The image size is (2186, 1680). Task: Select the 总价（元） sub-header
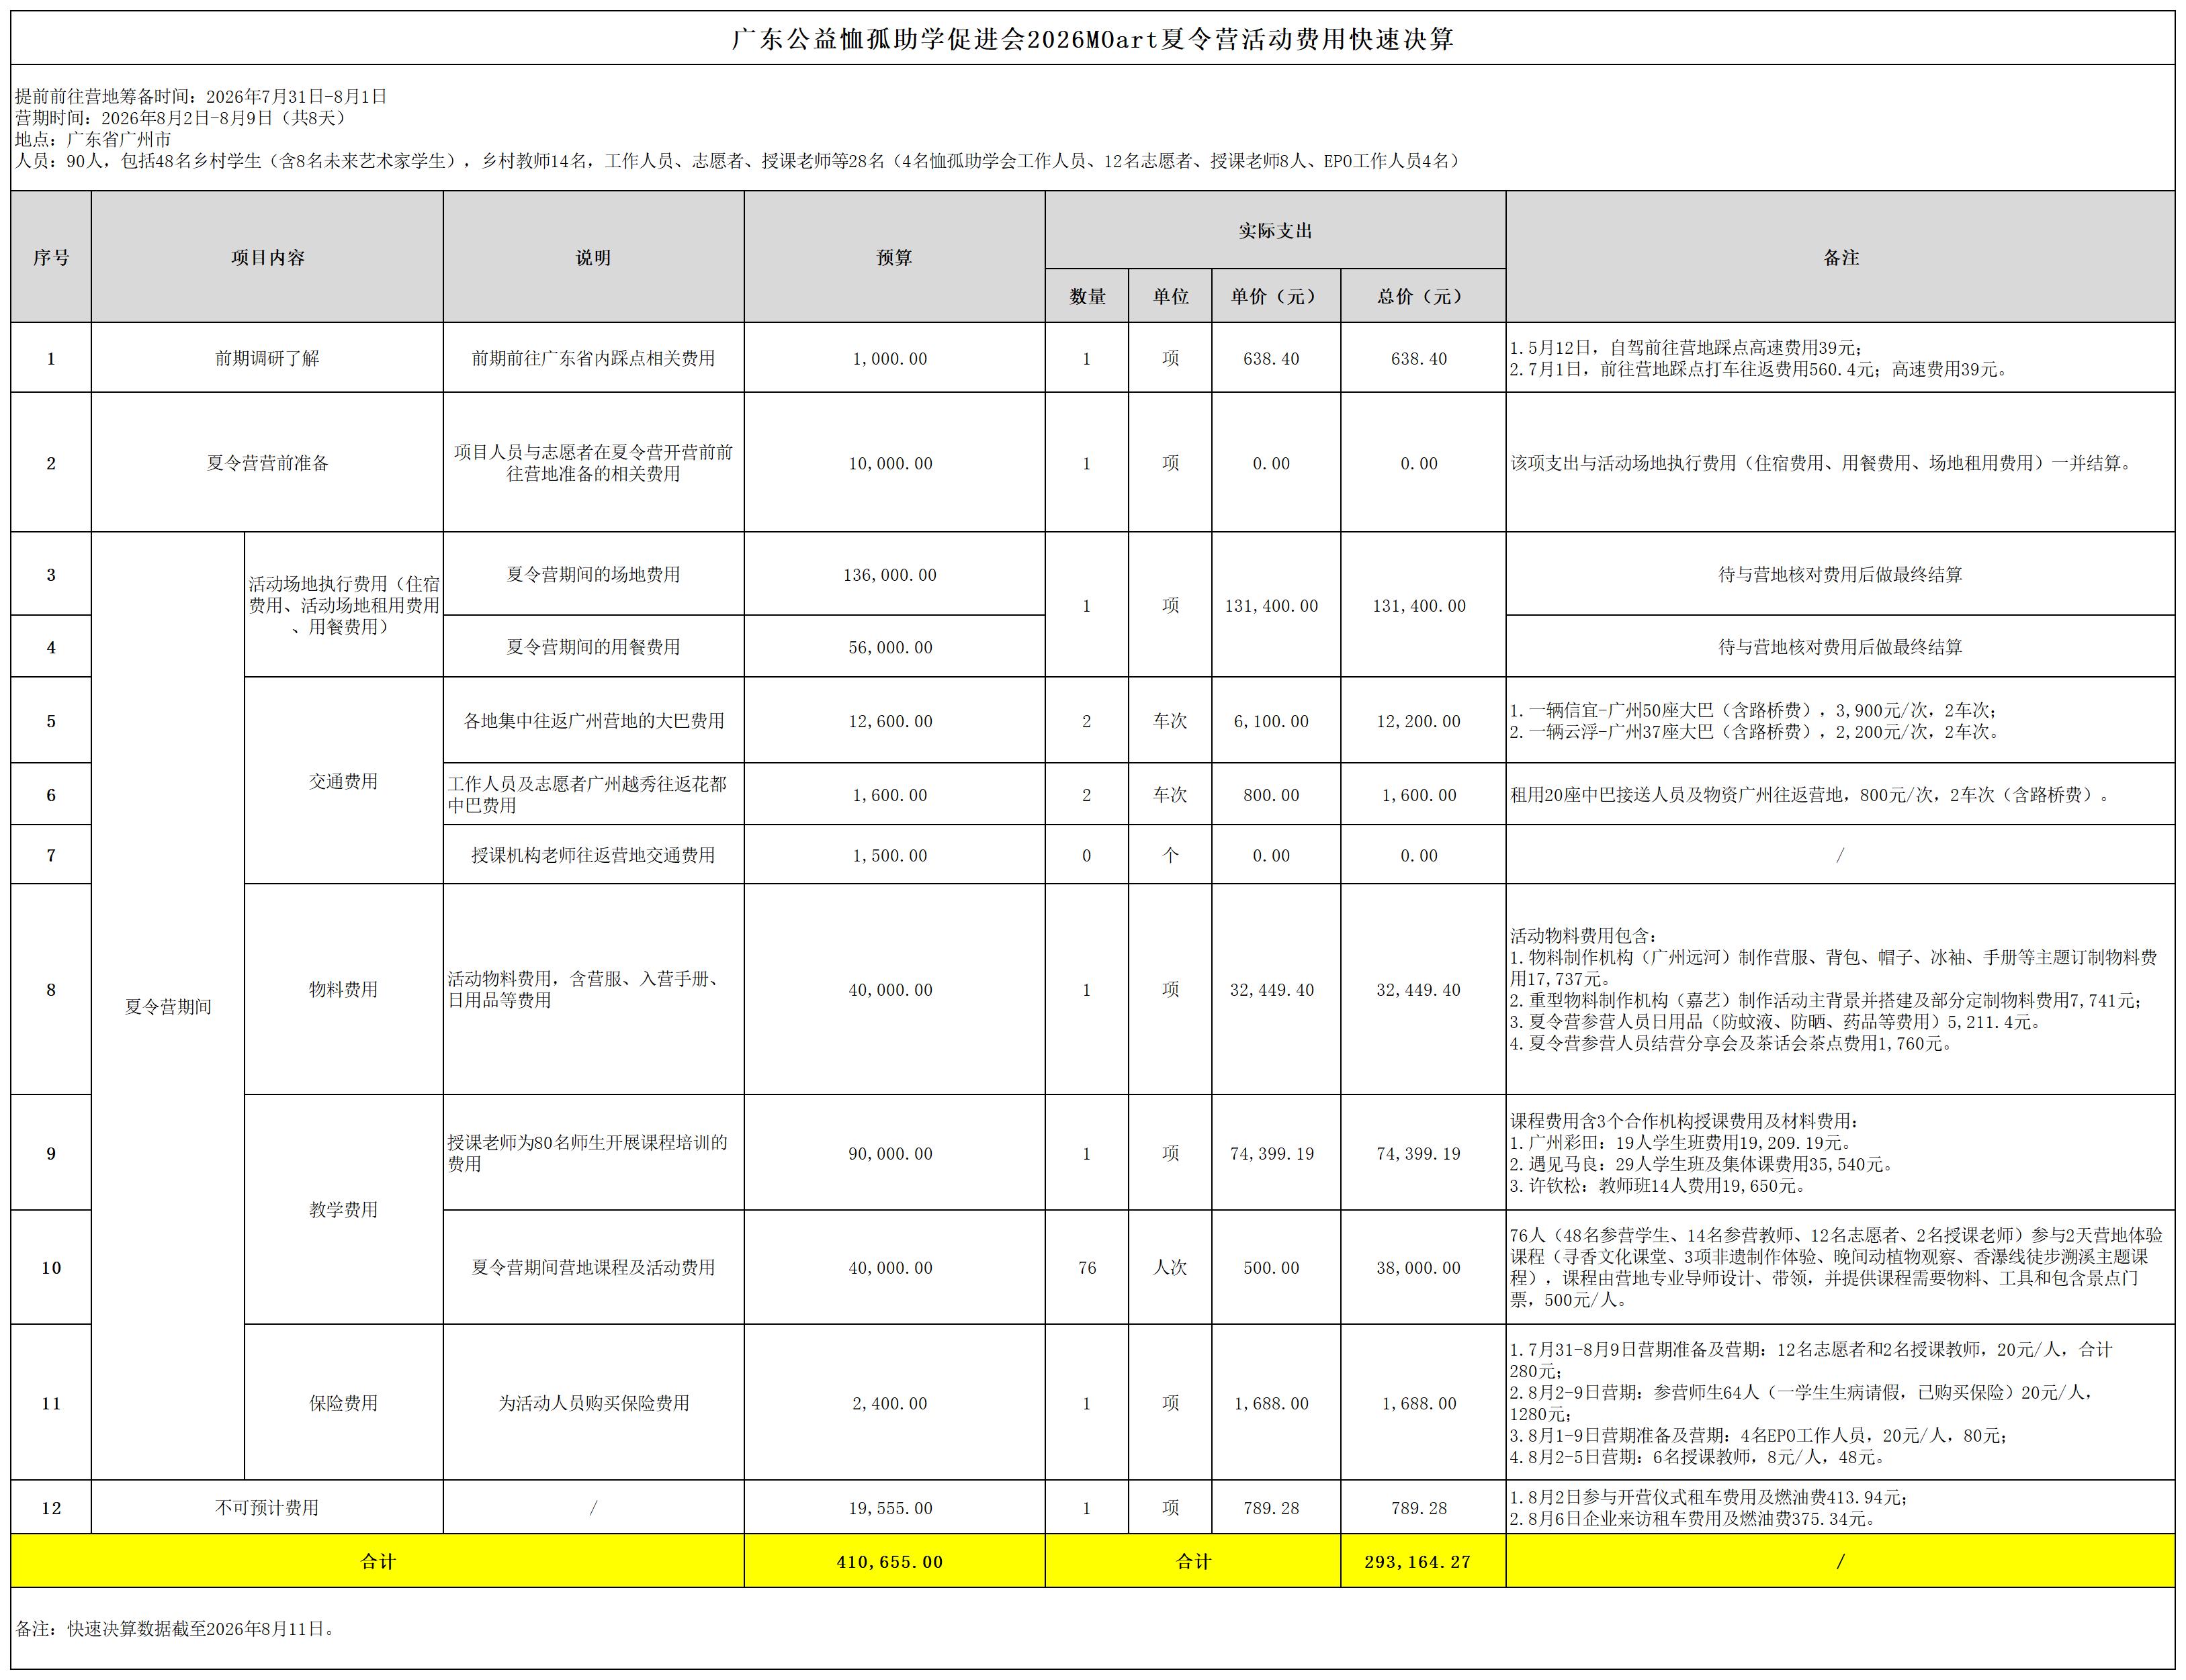tap(1424, 296)
